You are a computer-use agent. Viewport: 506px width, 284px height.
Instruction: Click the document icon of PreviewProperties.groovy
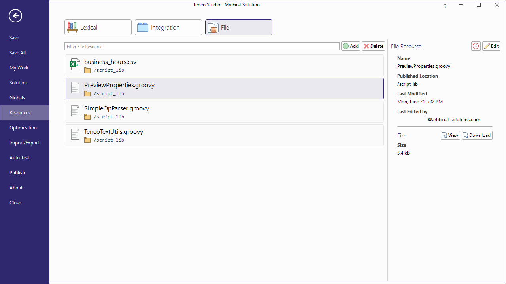click(x=75, y=88)
